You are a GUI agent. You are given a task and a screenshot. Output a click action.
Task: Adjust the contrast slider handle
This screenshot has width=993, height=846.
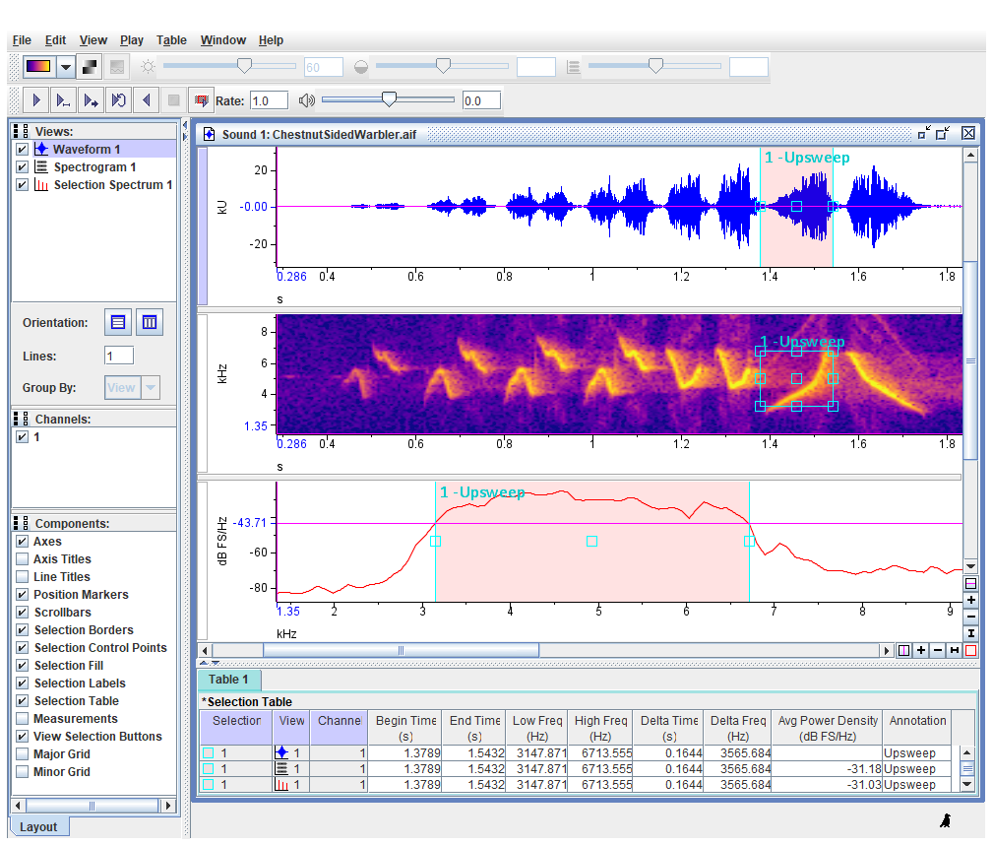[x=443, y=65]
